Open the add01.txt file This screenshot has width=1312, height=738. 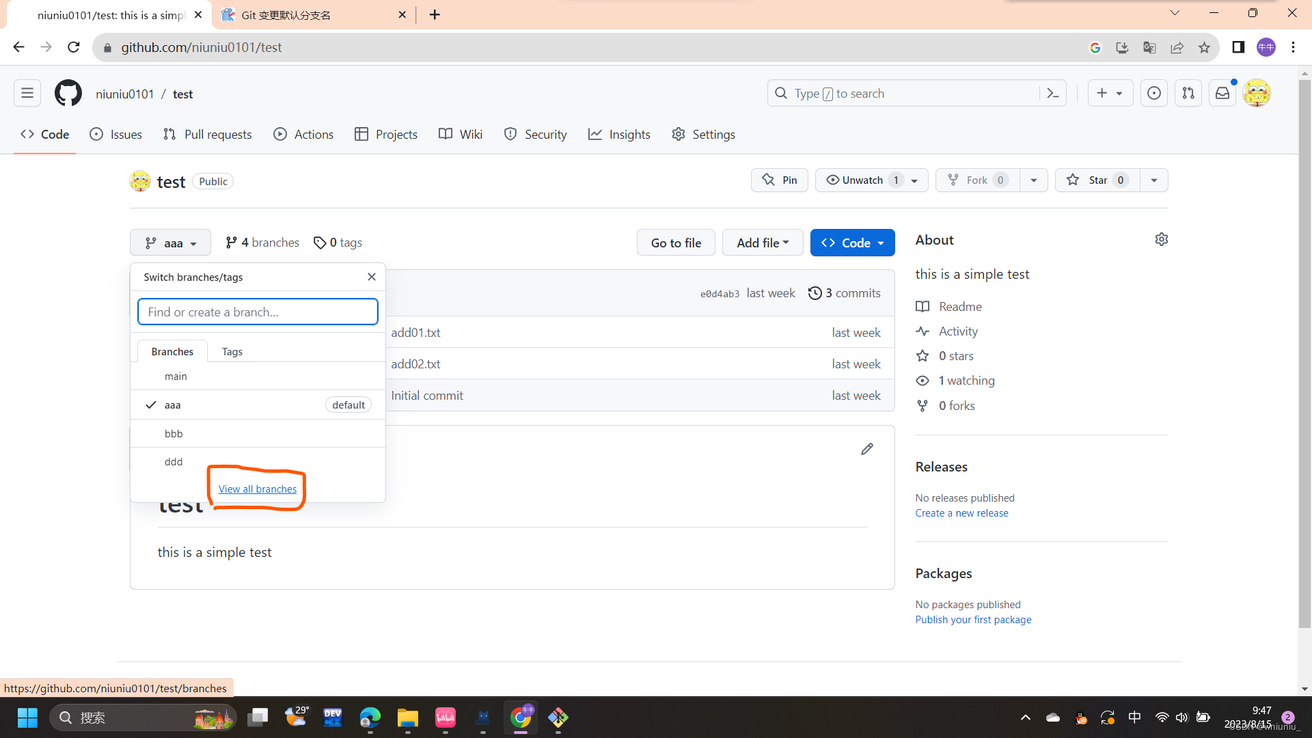415,333
